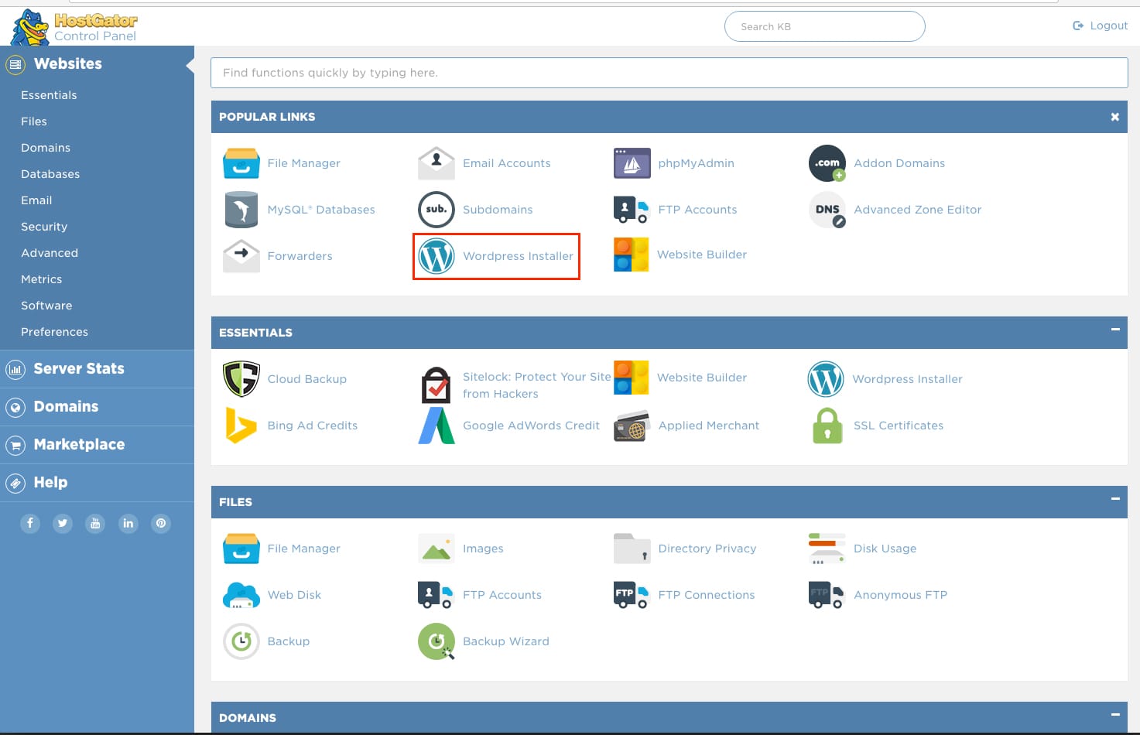The image size is (1140, 735).
Task: Collapse the Essentials section
Action: [x=1115, y=330]
